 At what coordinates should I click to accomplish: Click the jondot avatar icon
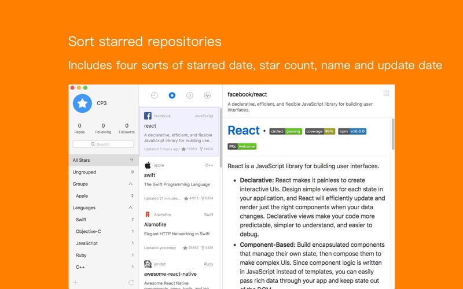pyautogui.click(x=148, y=264)
